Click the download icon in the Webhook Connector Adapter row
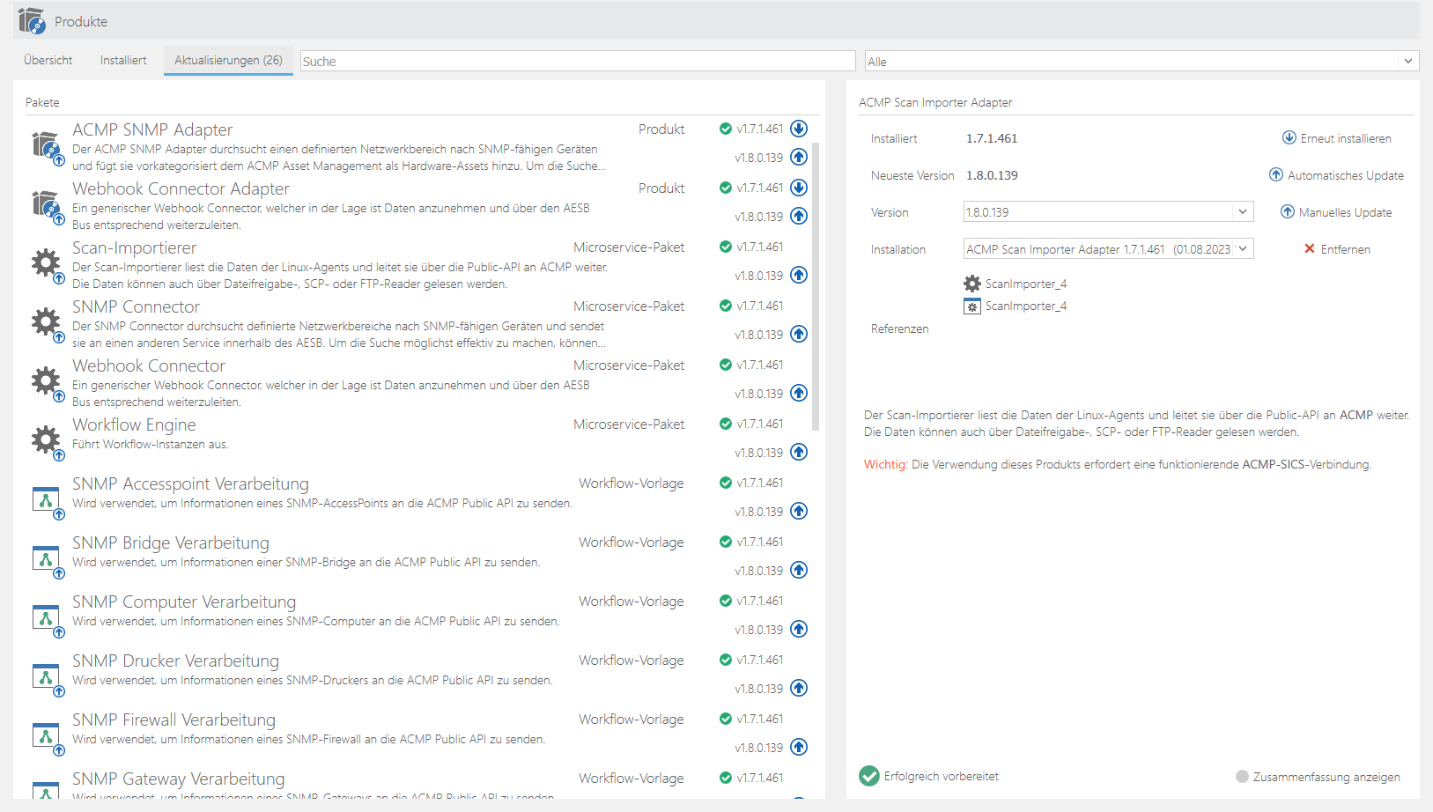 click(799, 188)
